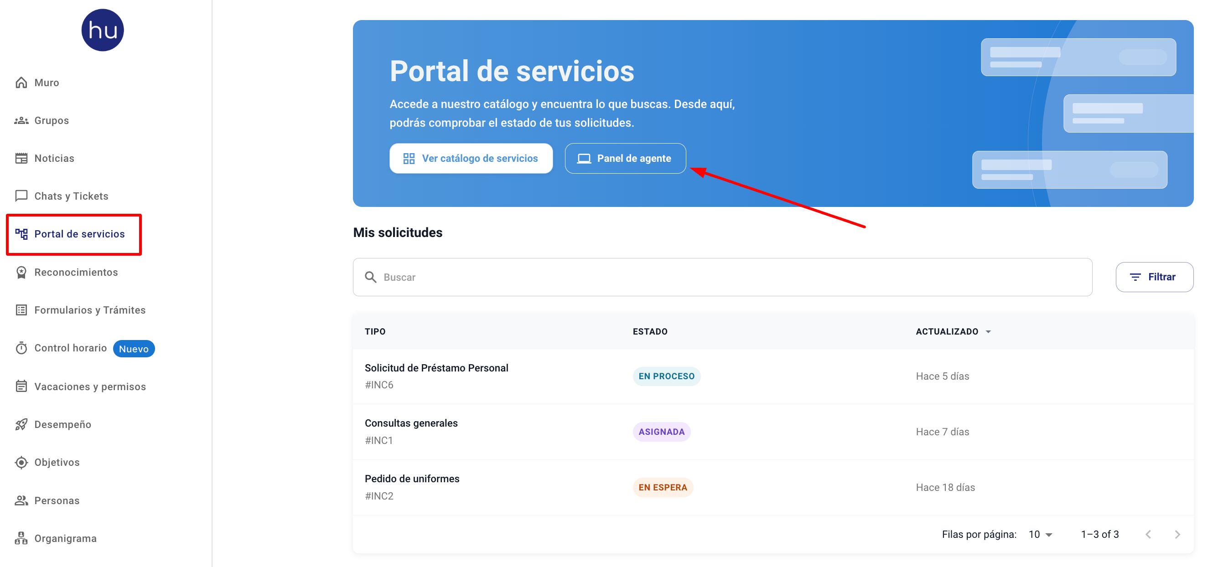Click the Chats y Tickets bubble icon
This screenshot has height=567, width=1213.
coord(21,196)
